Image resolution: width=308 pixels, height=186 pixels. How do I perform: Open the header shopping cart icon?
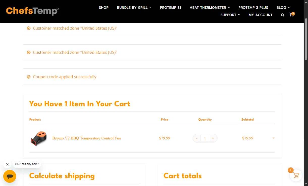[x=292, y=15]
